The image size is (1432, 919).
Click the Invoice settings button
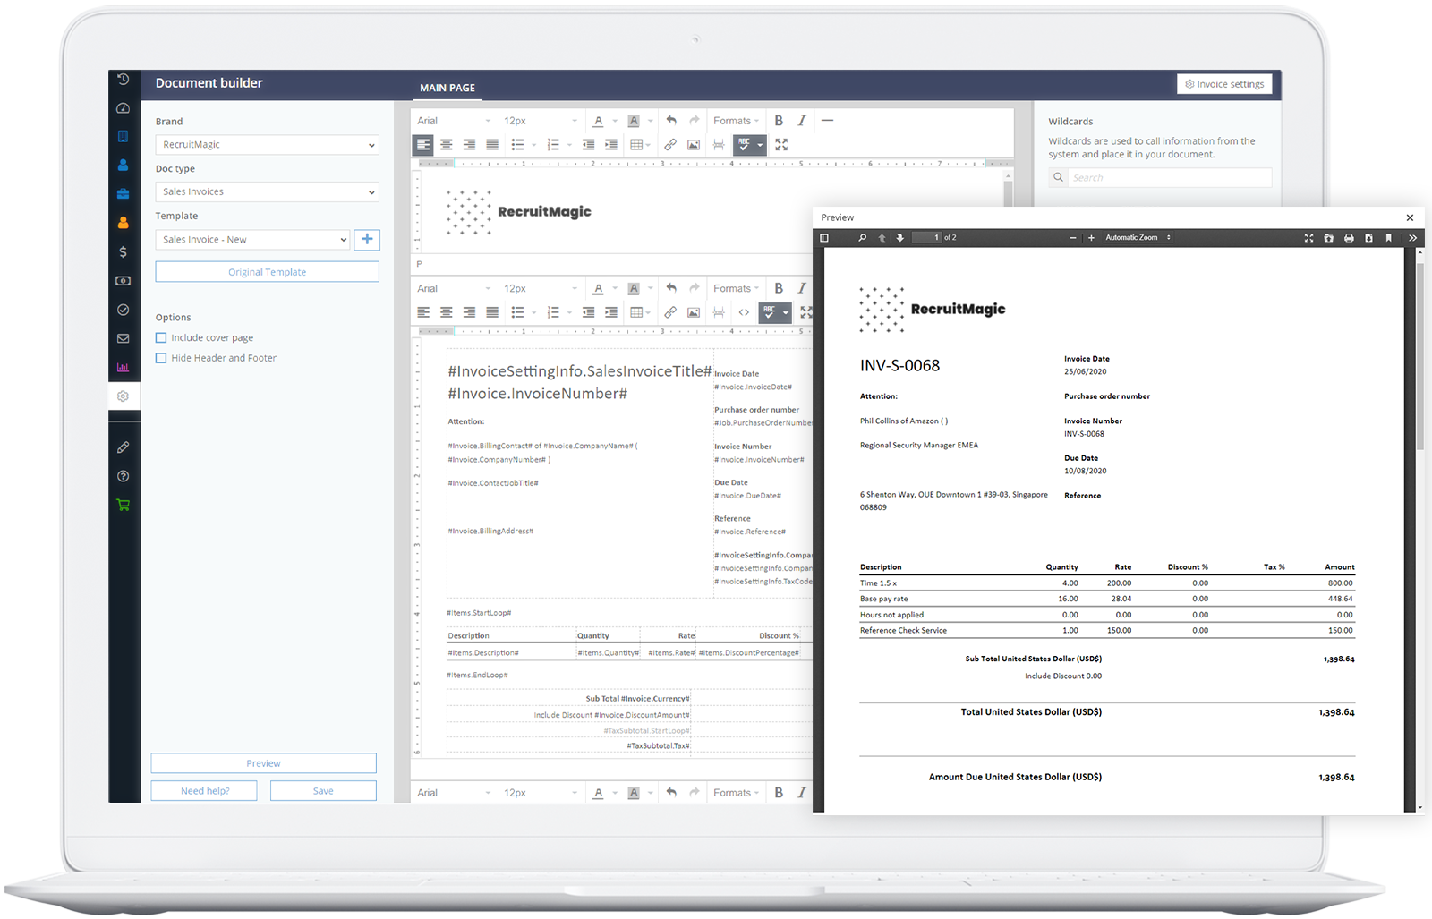(x=1224, y=84)
